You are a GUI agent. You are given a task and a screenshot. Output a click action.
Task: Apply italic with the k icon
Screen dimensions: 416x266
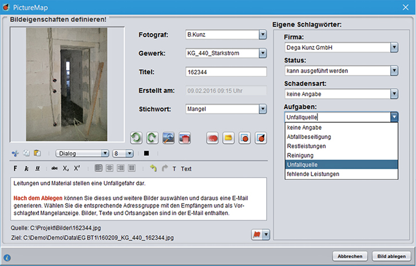(x=26, y=169)
